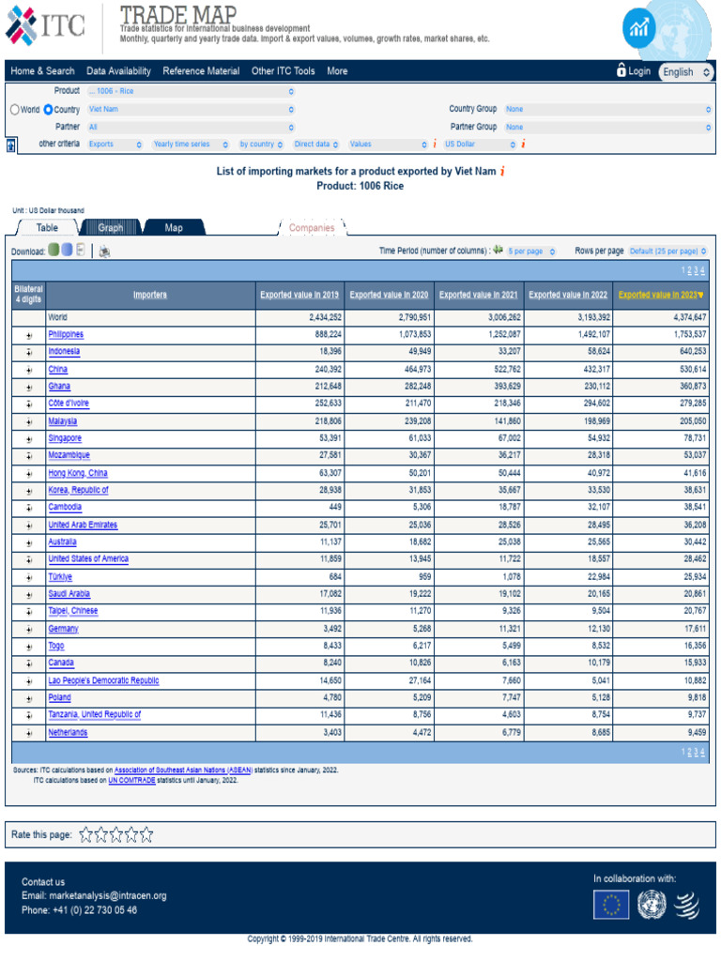Open the UN COMTRADE source link

tap(131, 780)
